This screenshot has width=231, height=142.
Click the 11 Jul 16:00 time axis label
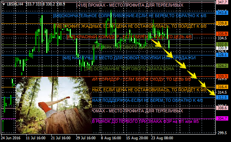point(36,138)
